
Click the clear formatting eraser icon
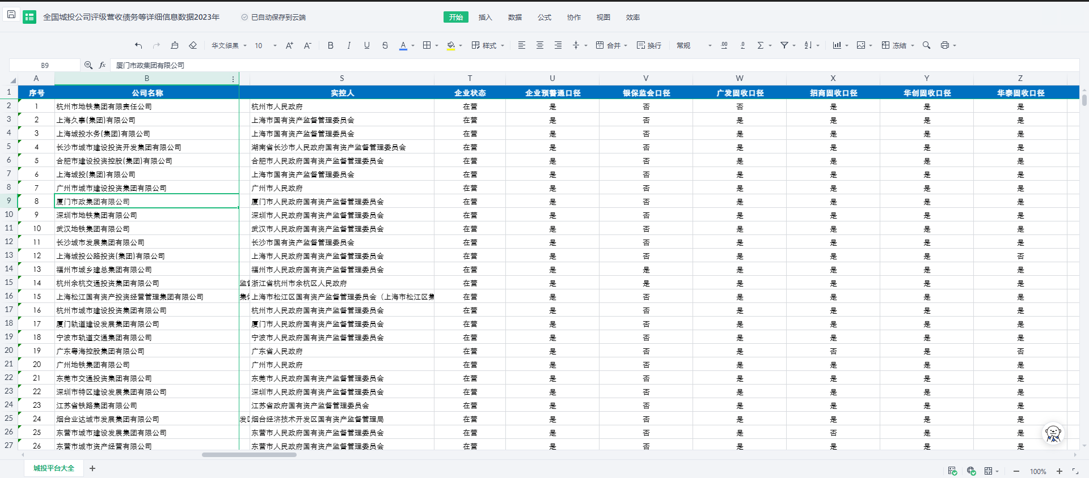click(x=193, y=45)
